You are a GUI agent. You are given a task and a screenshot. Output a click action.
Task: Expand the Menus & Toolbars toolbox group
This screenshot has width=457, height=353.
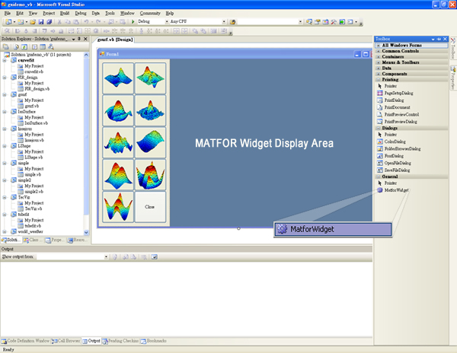click(x=378, y=62)
